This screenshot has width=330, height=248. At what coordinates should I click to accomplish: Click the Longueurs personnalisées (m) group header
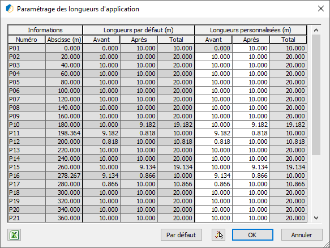point(251,30)
